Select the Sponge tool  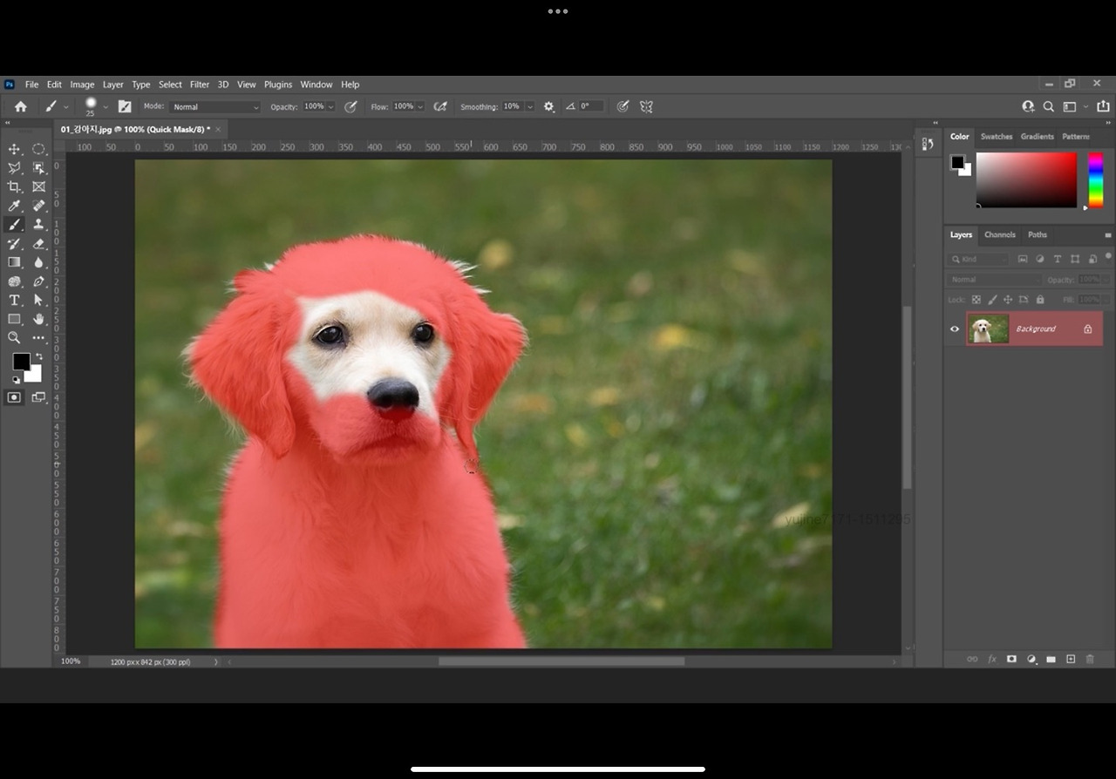14,281
